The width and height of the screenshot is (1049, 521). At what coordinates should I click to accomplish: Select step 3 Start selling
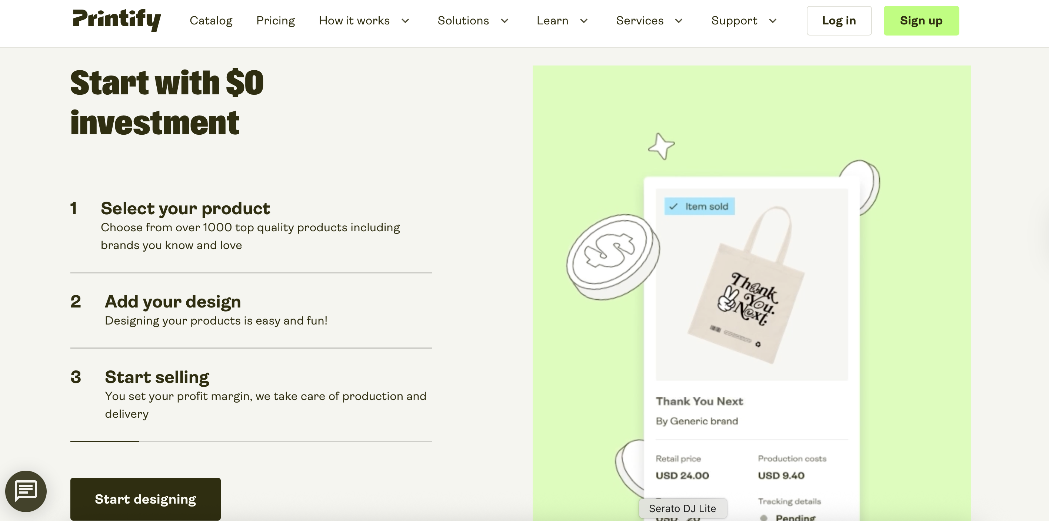tap(251, 394)
